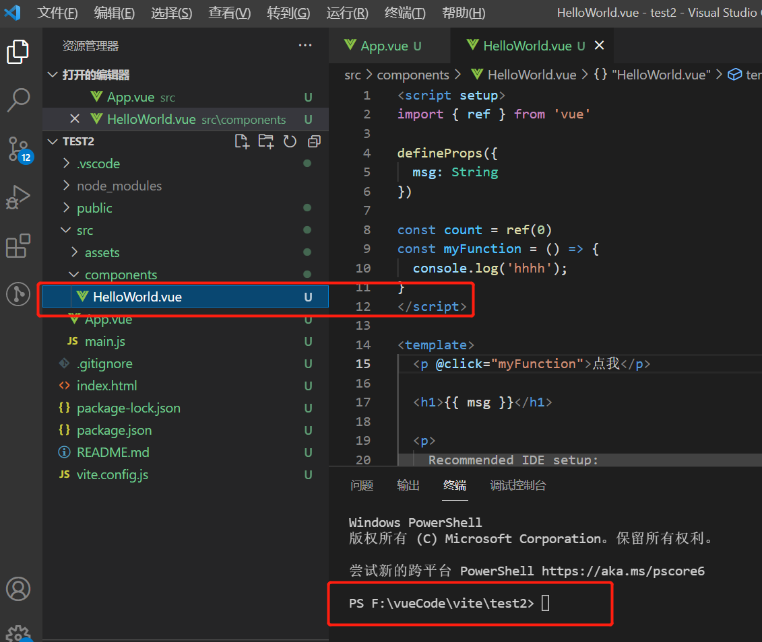Open the 选择(S) menu
This screenshot has width=762, height=642.
[x=172, y=13]
